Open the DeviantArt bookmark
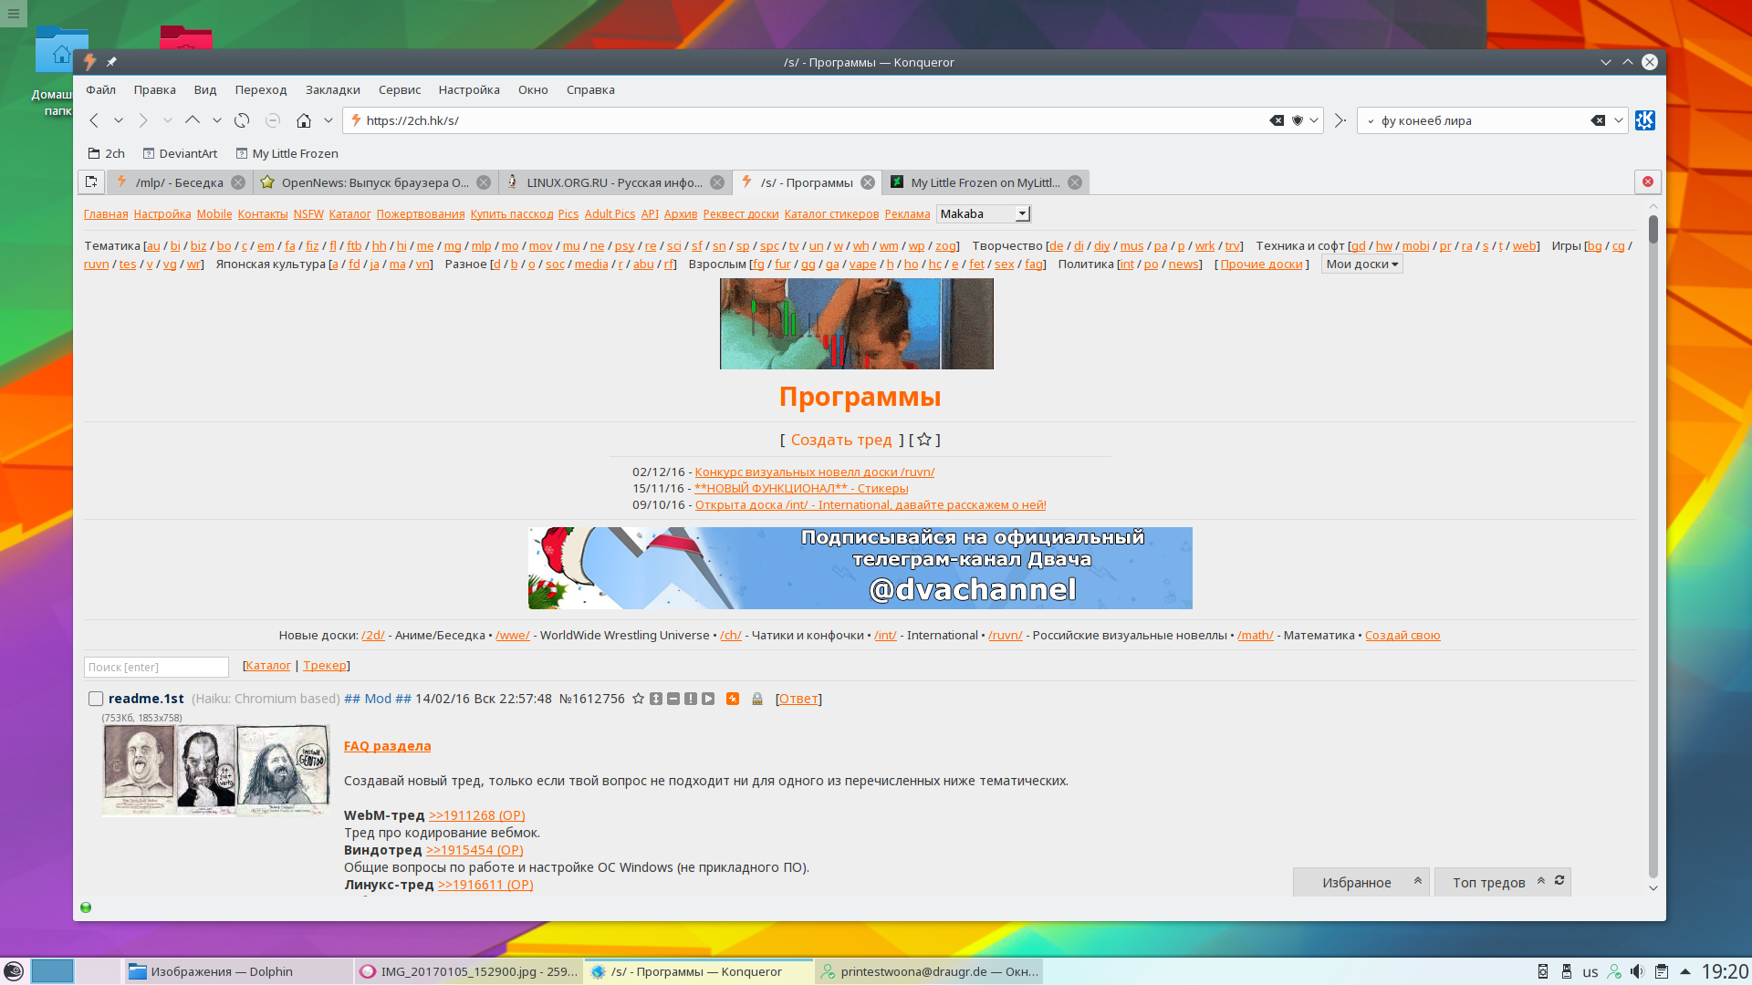 pyautogui.click(x=181, y=153)
